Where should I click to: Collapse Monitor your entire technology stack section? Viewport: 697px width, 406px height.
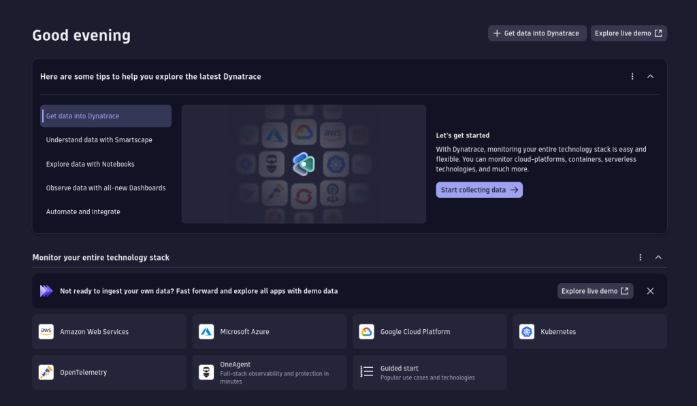coord(658,257)
